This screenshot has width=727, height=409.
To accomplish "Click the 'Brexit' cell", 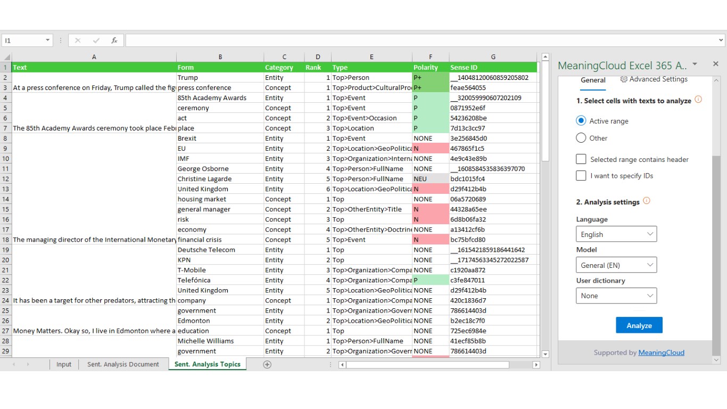I will tap(220, 138).
